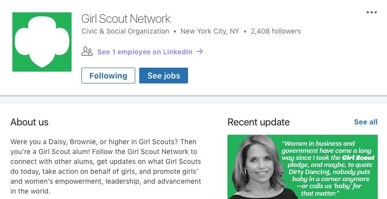This screenshot has width=387, height=199.
Task: Click the New York City, NY location
Action: [x=210, y=31]
